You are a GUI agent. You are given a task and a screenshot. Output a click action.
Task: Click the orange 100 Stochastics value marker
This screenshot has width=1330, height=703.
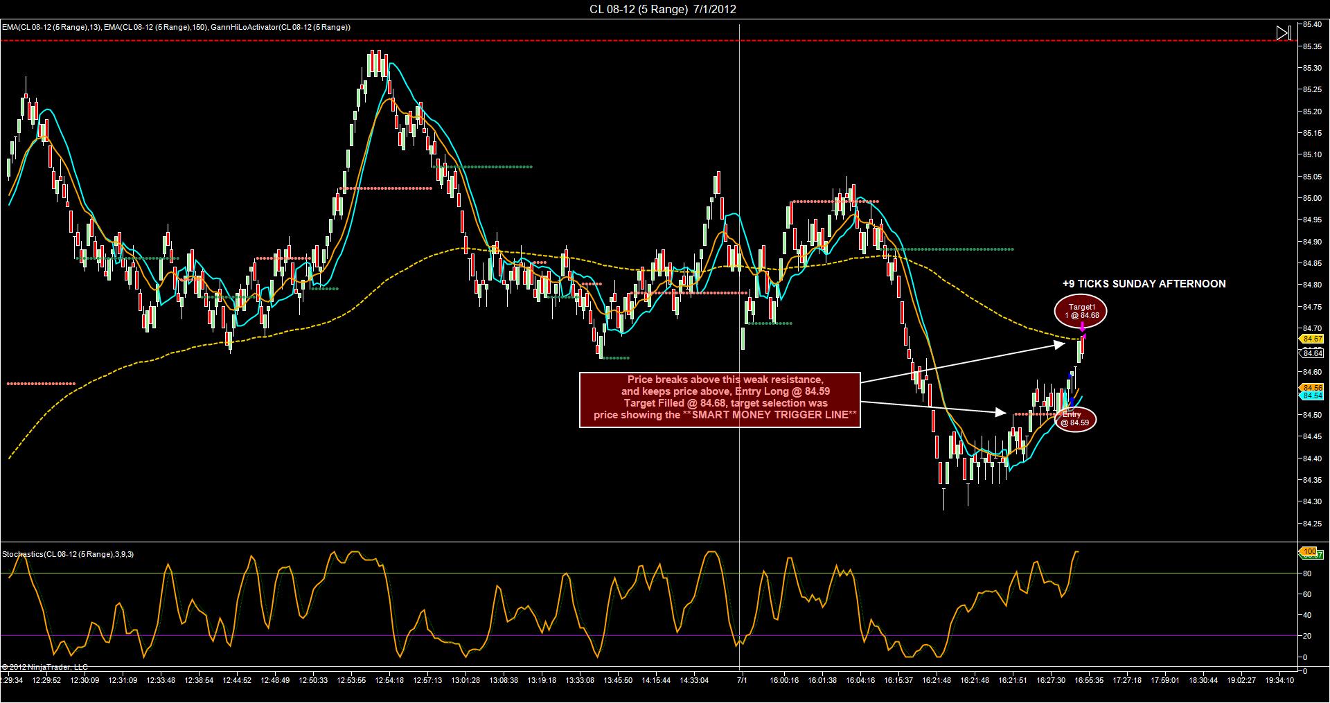point(1309,551)
